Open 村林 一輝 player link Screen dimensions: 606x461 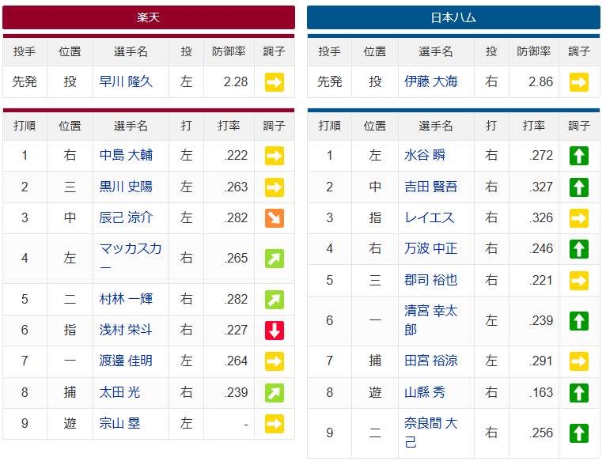click(126, 299)
